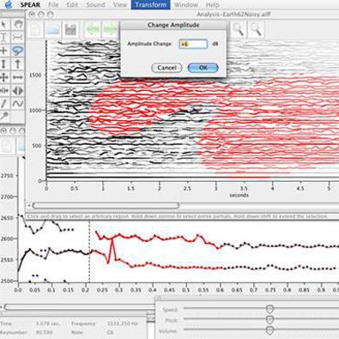This screenshot has height=339, width=339.
Task: Pick the four-way move tool
Action: (x=4, y=77)
